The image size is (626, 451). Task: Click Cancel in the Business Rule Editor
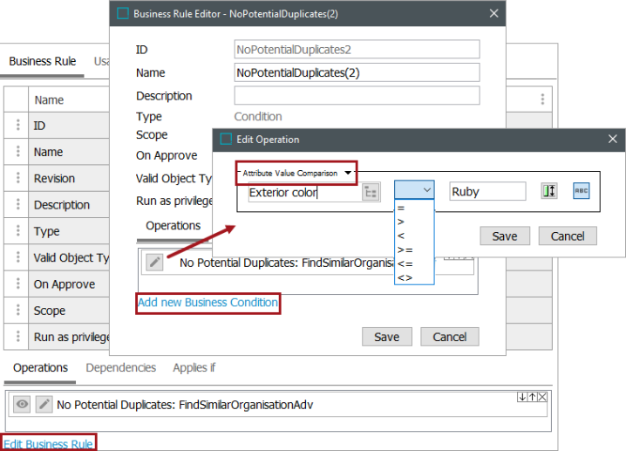tap(450, 337)
